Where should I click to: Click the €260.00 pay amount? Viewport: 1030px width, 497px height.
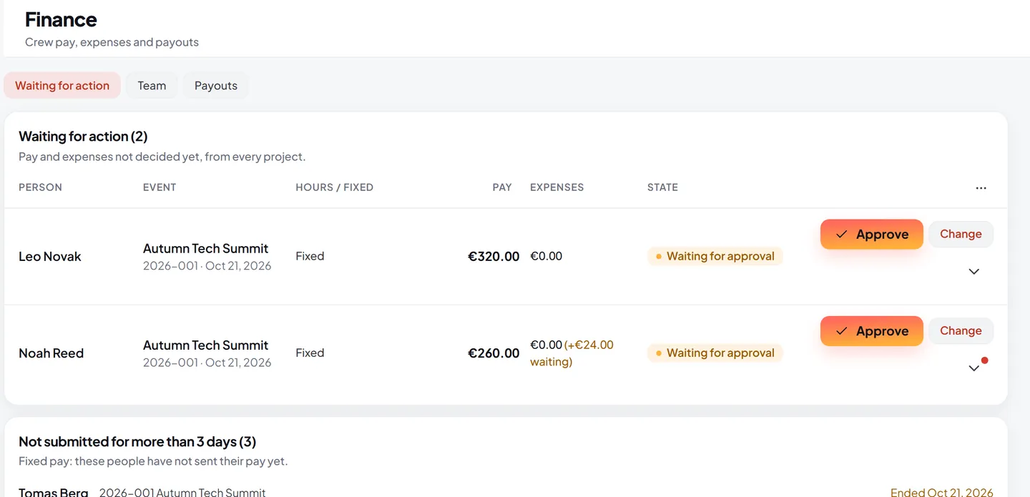pos(494,353)
